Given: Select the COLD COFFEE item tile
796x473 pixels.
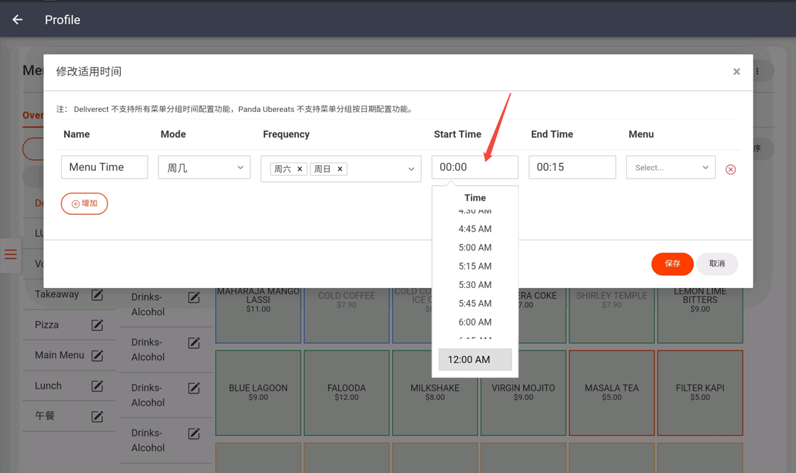Looking at the screenshot, I should [347, 315].
